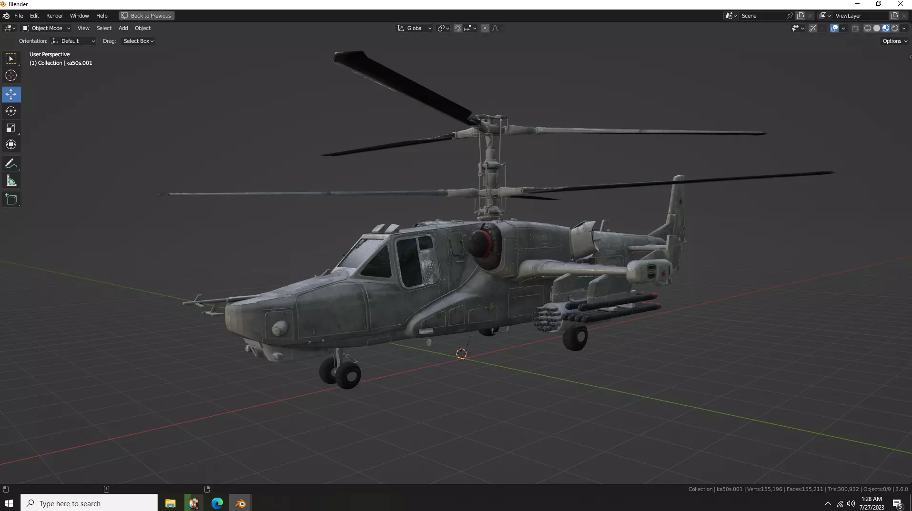
Task: Click the taskbar search box
Action: 89,503
